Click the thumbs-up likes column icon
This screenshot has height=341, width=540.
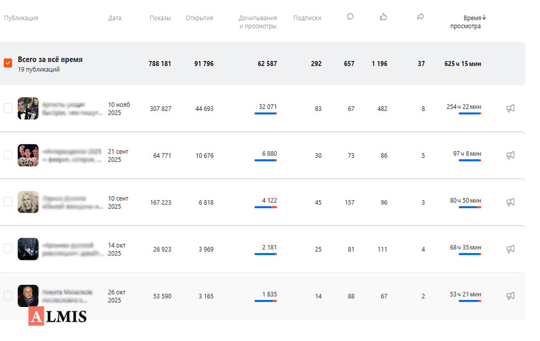pyautogui.click(x=383, y=17)
